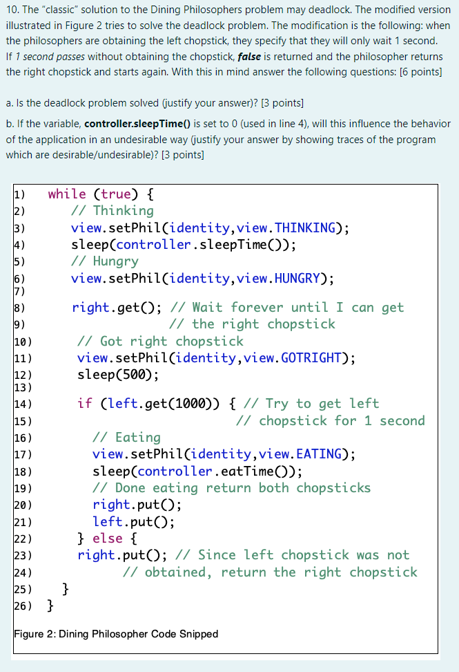The width and height of the screenshot is (459, 672).
Task: Click sub-question 'a. Is the deadlock problem solved'
Action: (x=155, y=103)
